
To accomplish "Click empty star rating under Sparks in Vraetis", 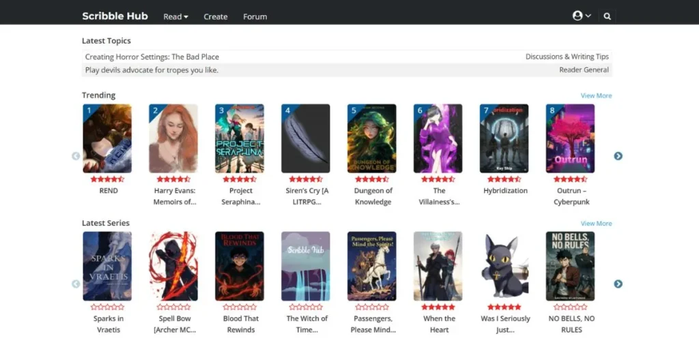I will (x=107, y=307).
